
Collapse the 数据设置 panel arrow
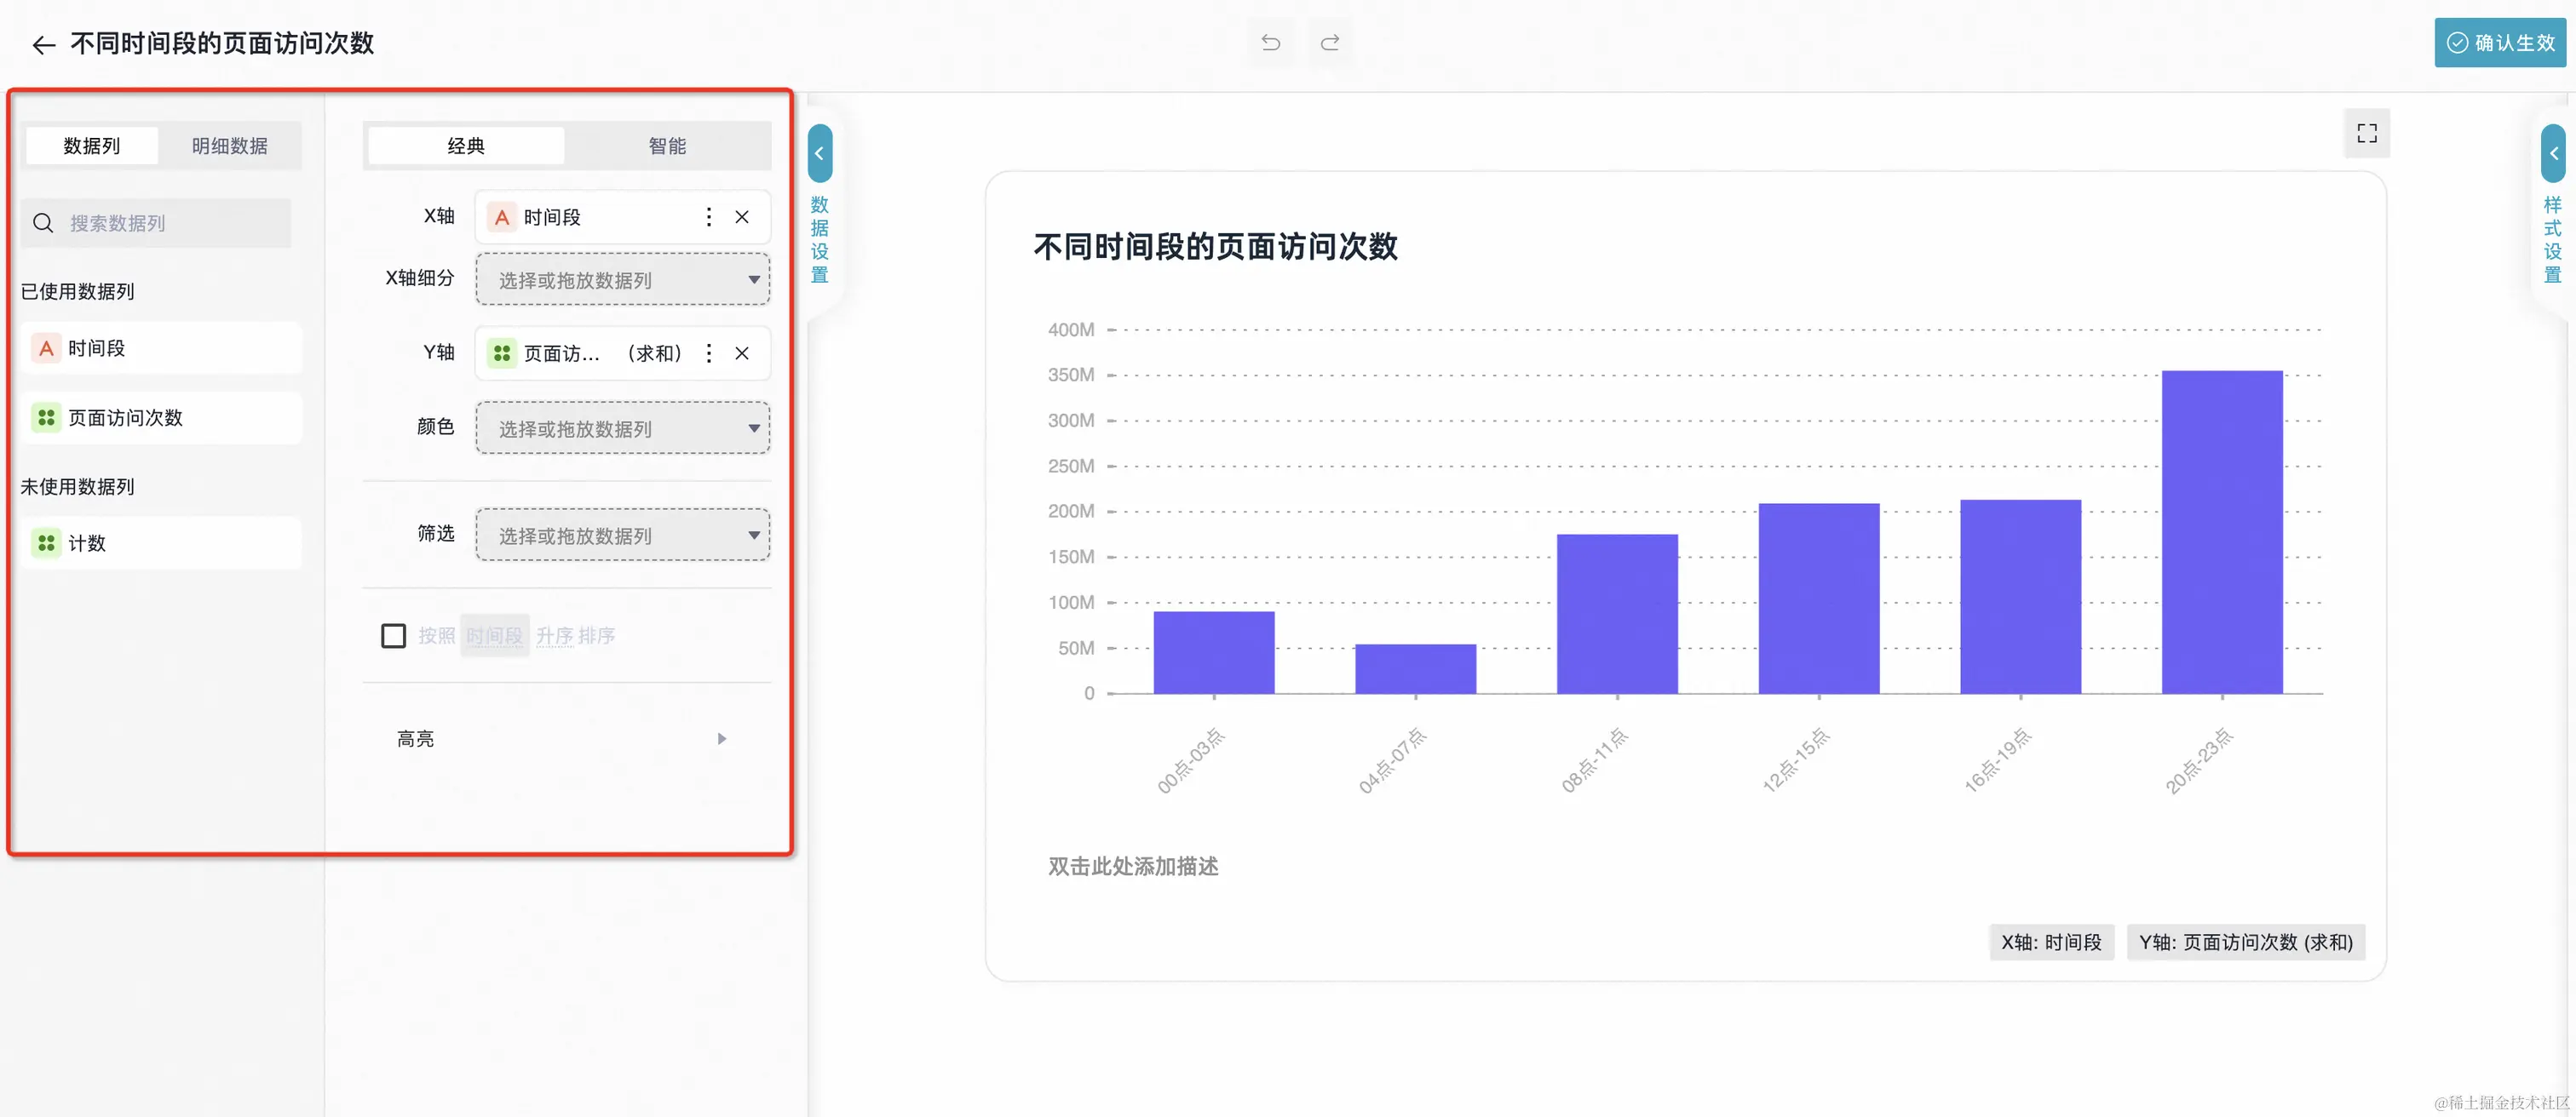point(819,154)
